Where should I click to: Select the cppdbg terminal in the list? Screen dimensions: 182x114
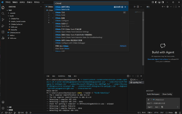point(137,83)
